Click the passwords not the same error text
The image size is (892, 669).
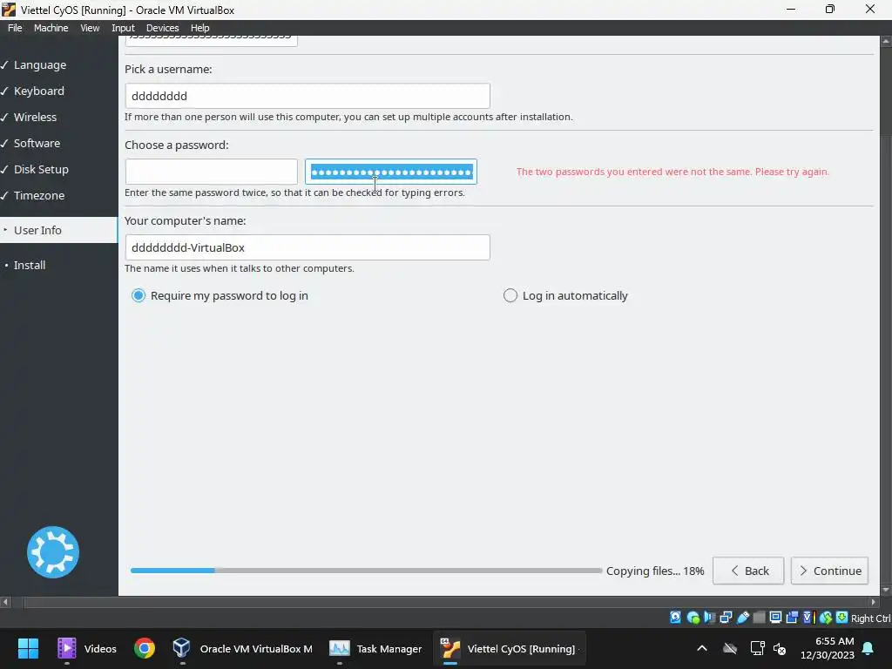click(672, 172)
